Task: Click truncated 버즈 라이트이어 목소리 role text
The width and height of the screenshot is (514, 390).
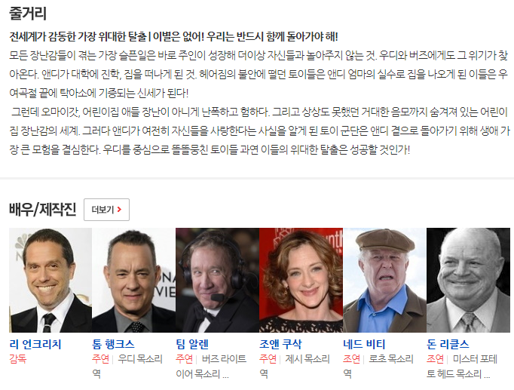Action: coord(211,366)
